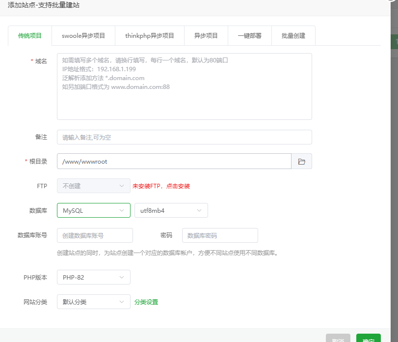The width and height of the screenshot is (398, 342).
Task: Expand the 默认分类 category dropdown
Action: click(x=93, y=302)
